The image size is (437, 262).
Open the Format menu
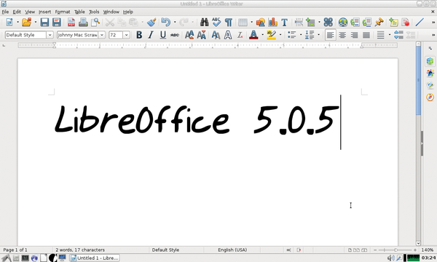coord(63,12)
